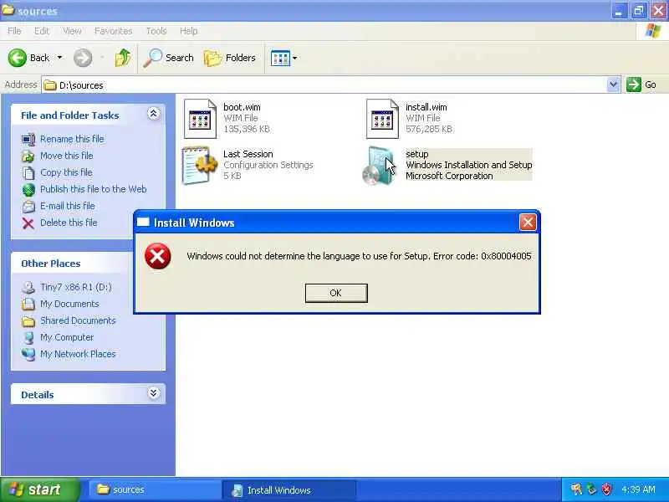Click the My Documents folder icon
Image resolution: width=669 pixels, height=502 pixels.
pyautogui.click(x=28, y=304)
